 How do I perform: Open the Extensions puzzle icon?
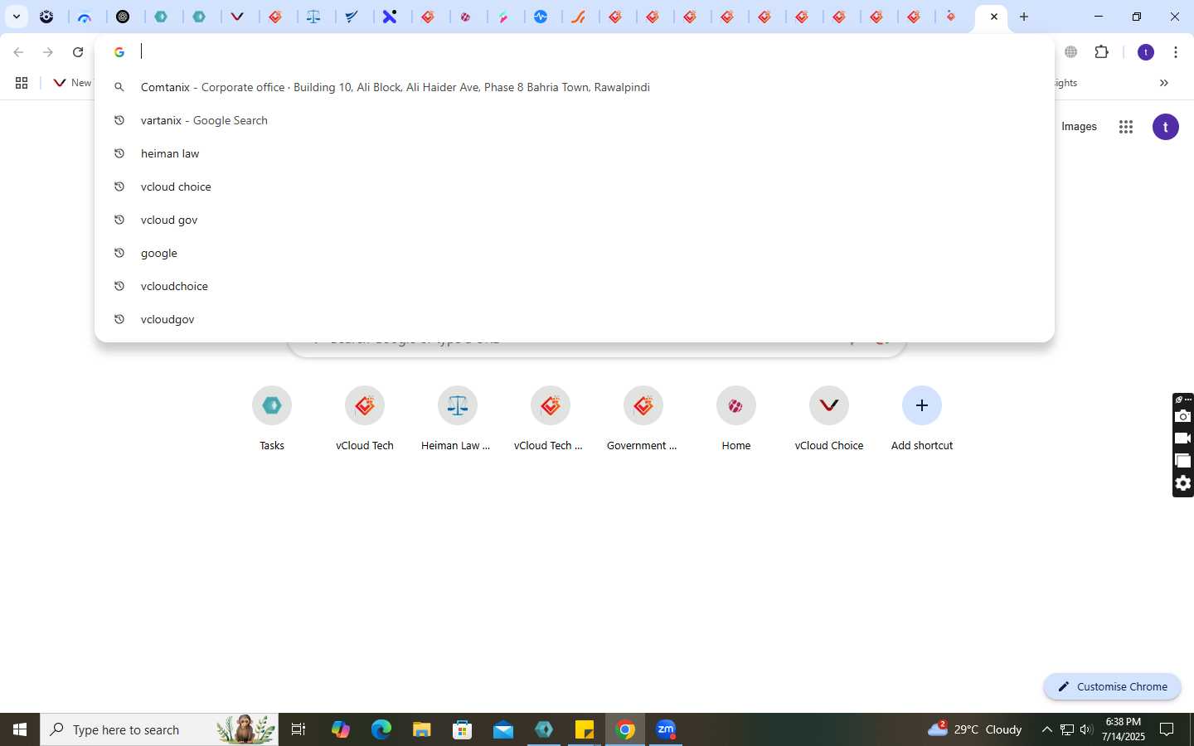[1101, 52]
